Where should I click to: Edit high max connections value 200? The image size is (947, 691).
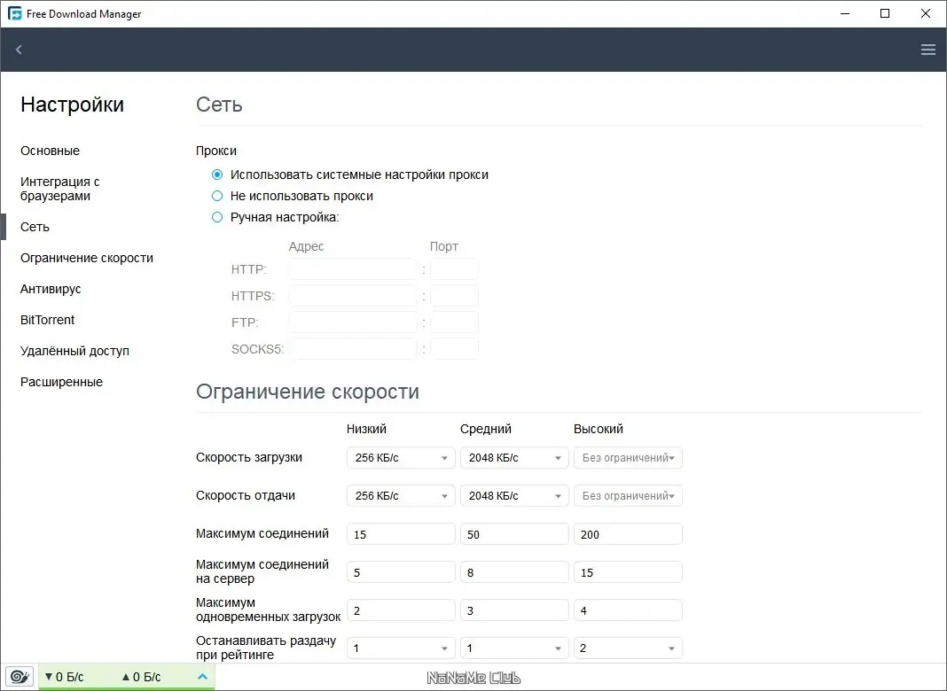click(x=628, y=534)
